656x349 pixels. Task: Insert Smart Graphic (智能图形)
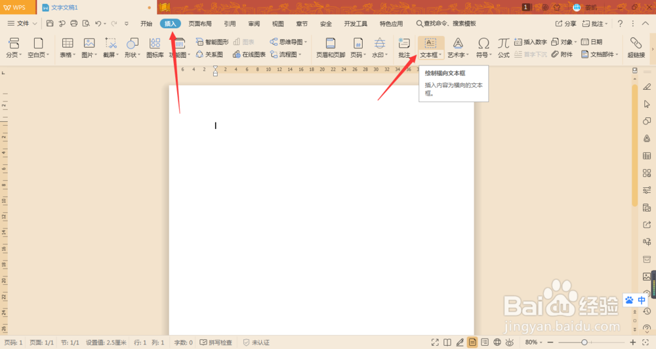[212, 42]
